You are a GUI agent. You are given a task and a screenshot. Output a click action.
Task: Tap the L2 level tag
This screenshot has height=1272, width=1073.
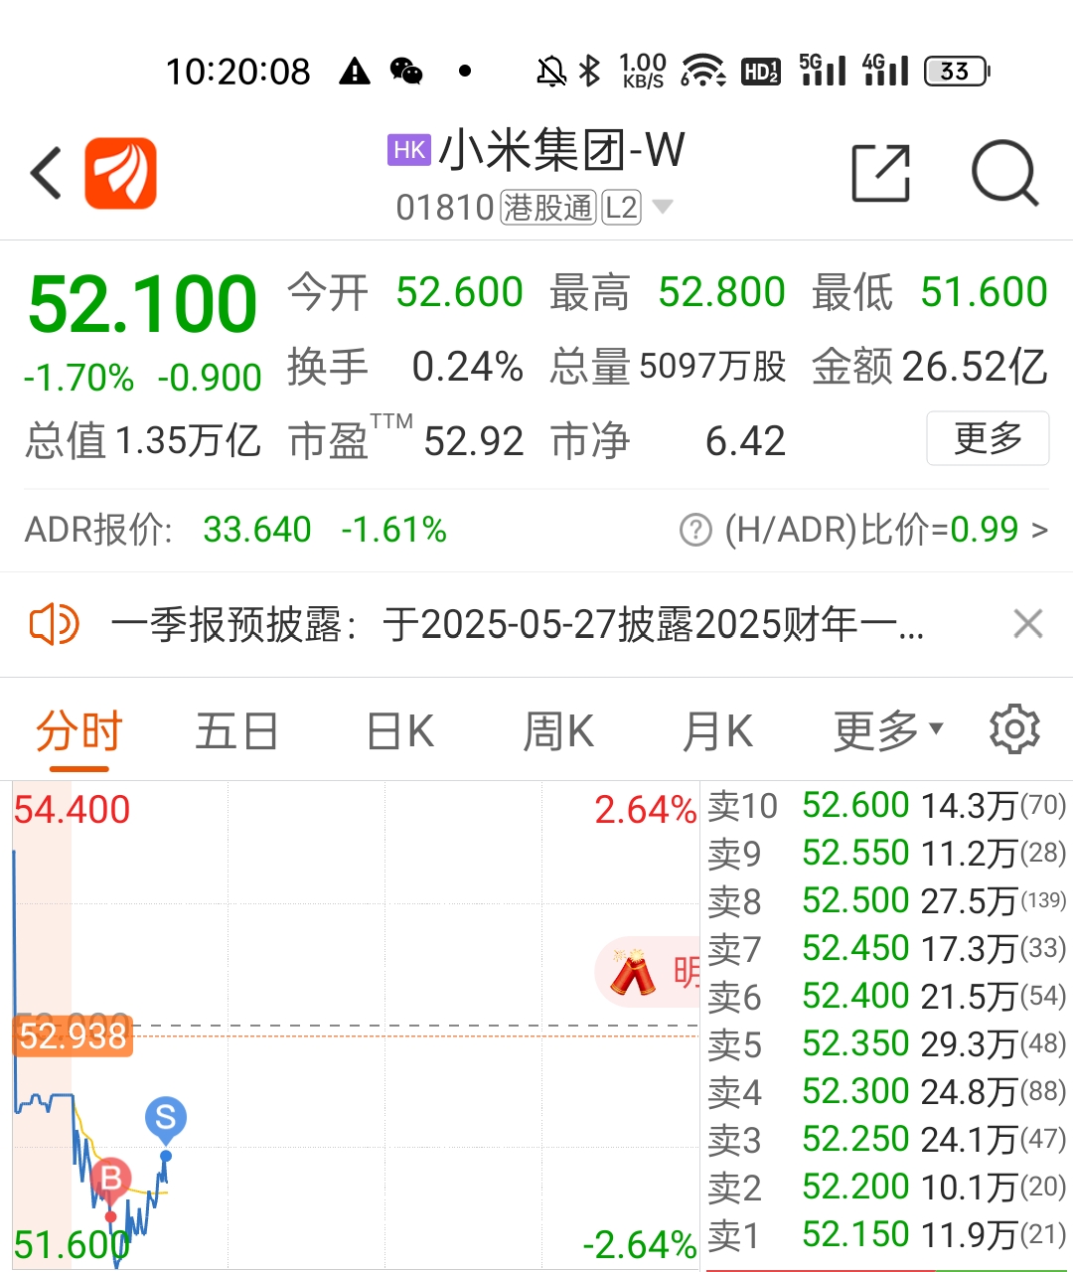[621, 208]
